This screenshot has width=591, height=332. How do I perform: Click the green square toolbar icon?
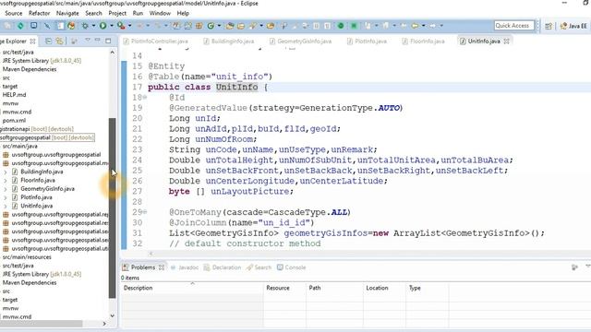click(x=354, y=26)
